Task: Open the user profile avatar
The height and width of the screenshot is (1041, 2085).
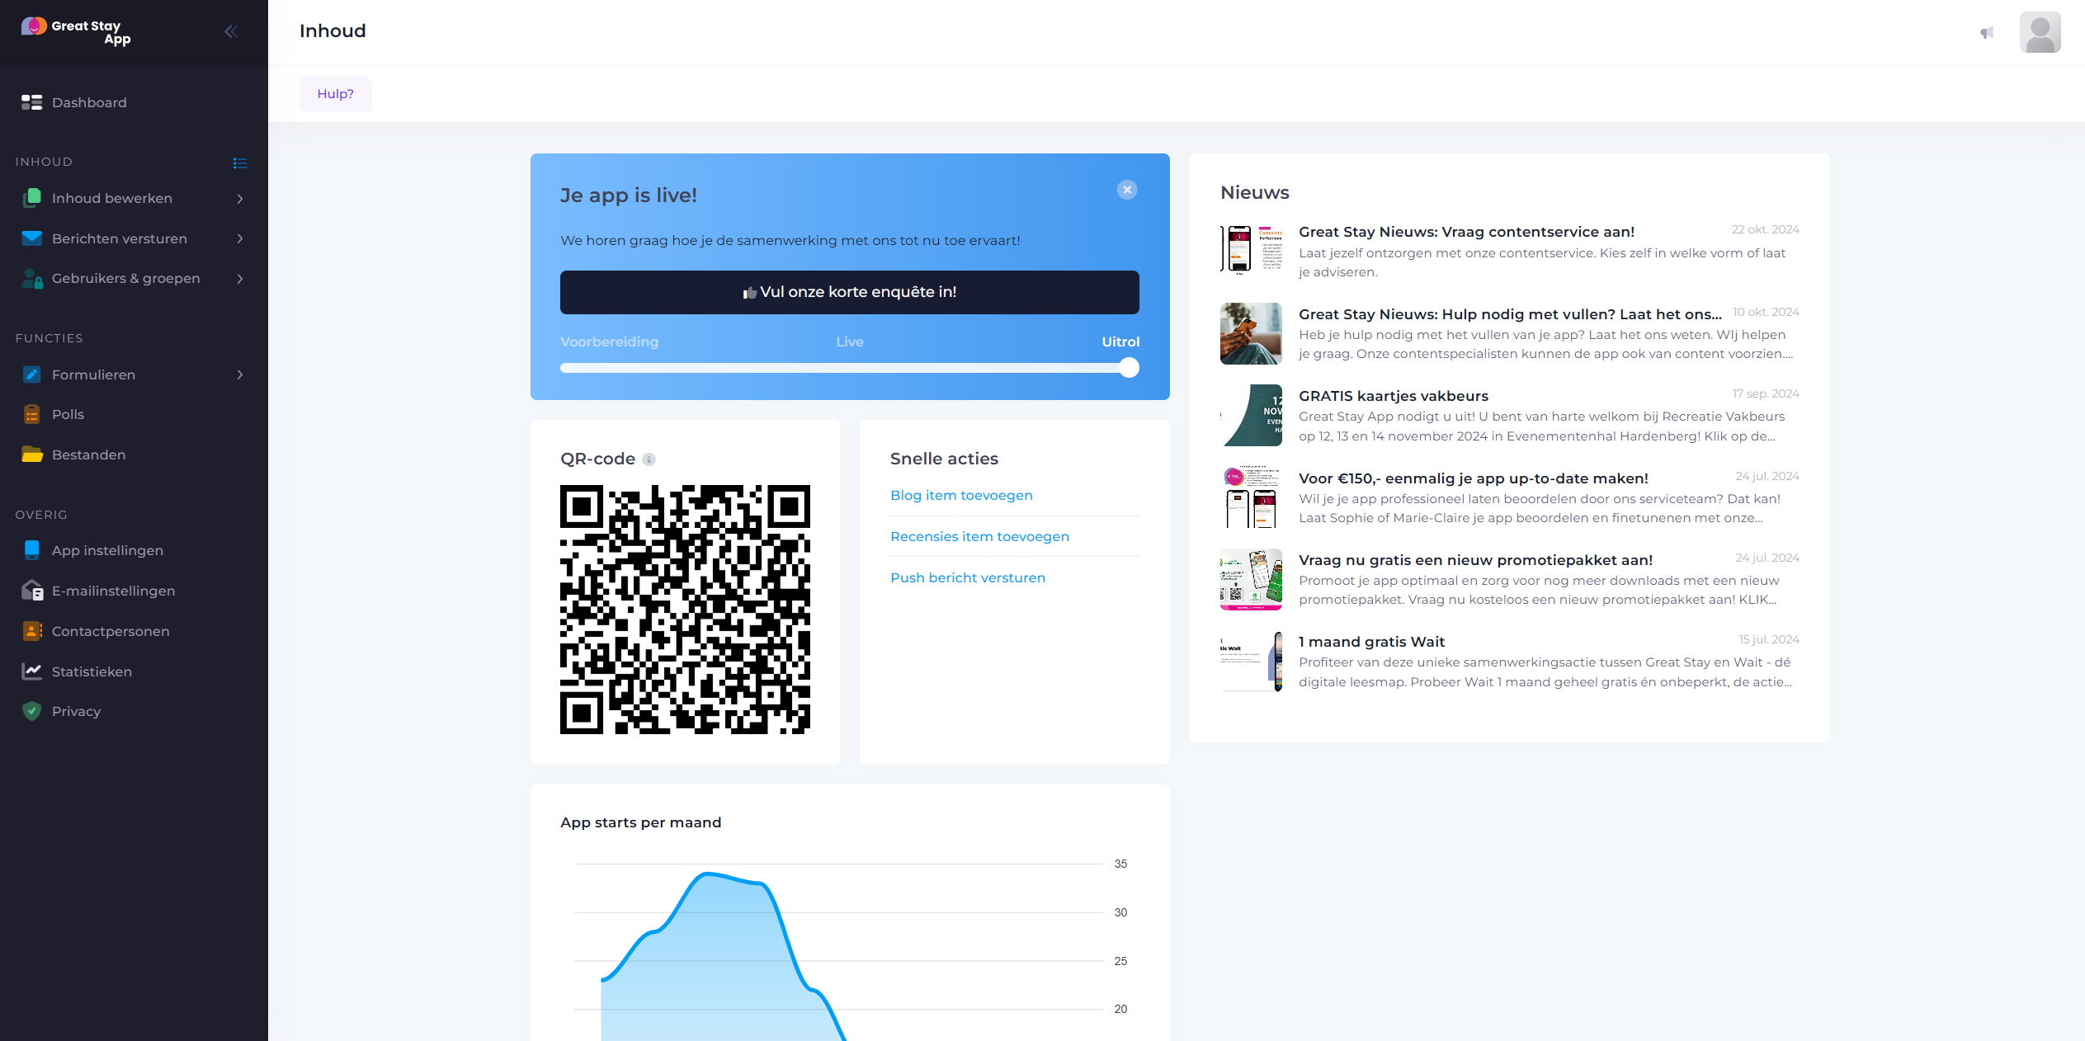Action: 2040,33
